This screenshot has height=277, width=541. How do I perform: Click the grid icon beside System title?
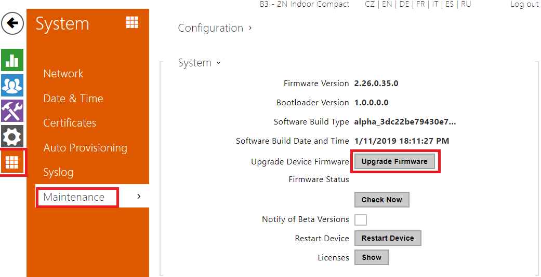[x=132, y=22]
